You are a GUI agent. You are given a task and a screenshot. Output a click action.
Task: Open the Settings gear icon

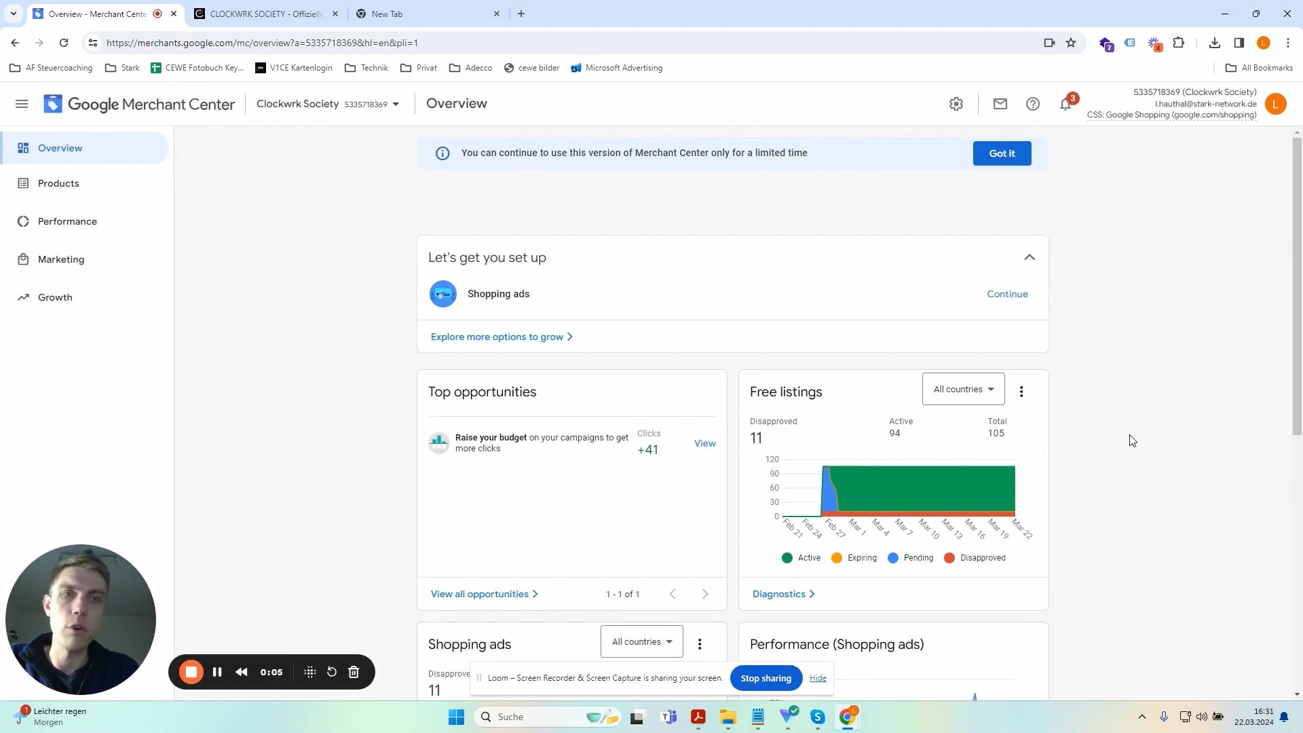(956, 104)
